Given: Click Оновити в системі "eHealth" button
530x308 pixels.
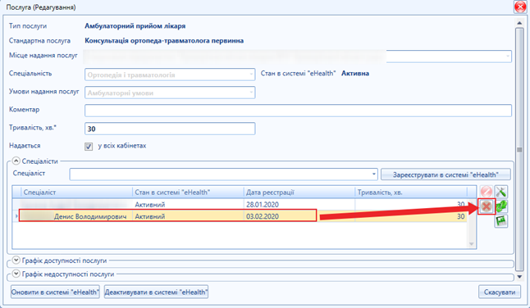Looking at the screenshot, I should [55, 292].
